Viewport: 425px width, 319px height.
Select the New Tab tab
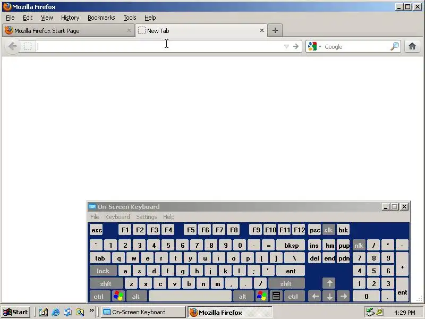(201, 30)
